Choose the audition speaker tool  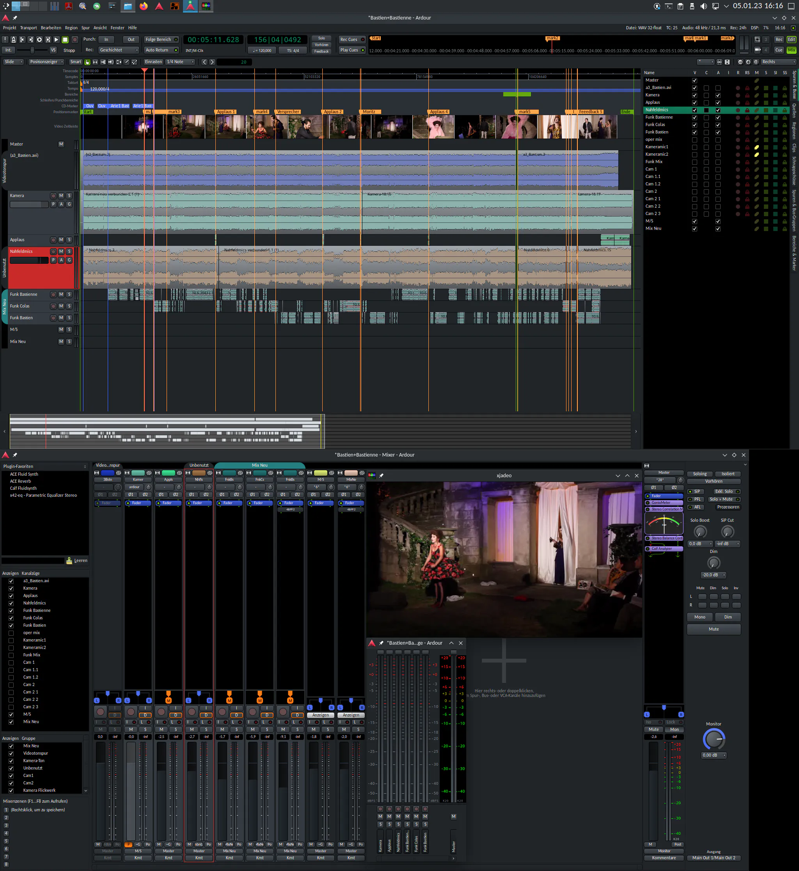coord(111,62)
